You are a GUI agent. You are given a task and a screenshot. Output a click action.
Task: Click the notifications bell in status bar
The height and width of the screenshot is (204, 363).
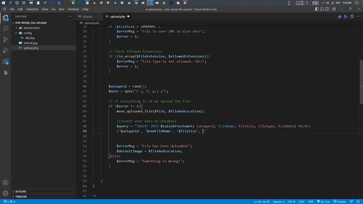coord(358,202)
